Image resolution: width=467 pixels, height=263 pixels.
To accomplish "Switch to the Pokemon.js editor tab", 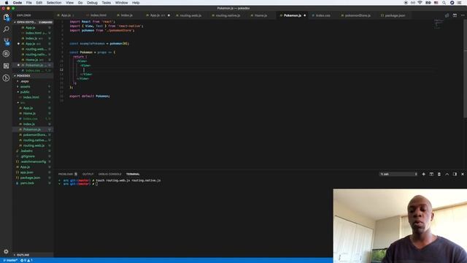I will coord(292,15).
